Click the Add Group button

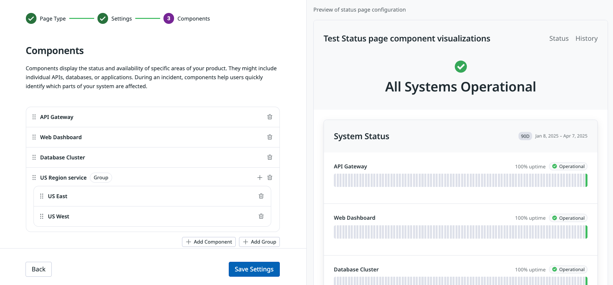click(x=259, y=242)
